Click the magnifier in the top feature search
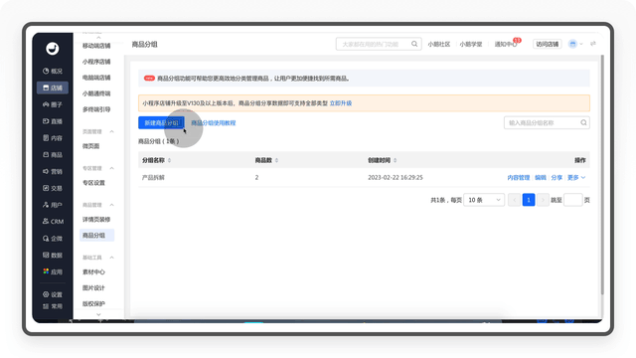The width and height of the screenshot is (636, 358). point(414,44)
